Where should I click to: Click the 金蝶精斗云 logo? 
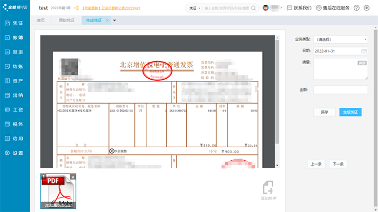point(15,7)
